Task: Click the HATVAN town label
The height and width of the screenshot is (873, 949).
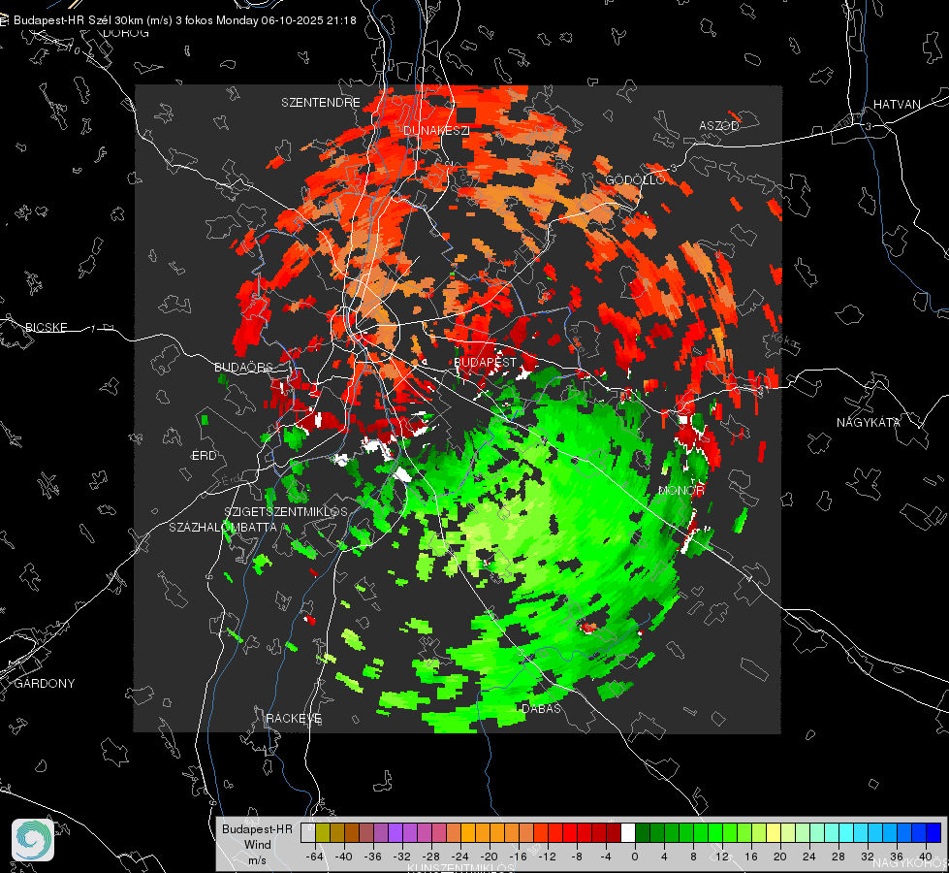Action: 897,105
